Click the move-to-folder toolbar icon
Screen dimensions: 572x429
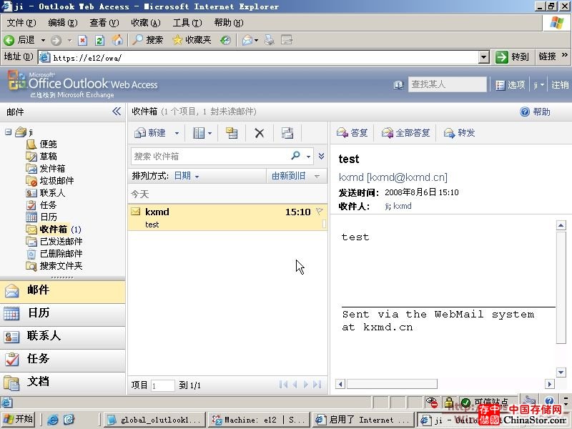[x=232, y=133]
